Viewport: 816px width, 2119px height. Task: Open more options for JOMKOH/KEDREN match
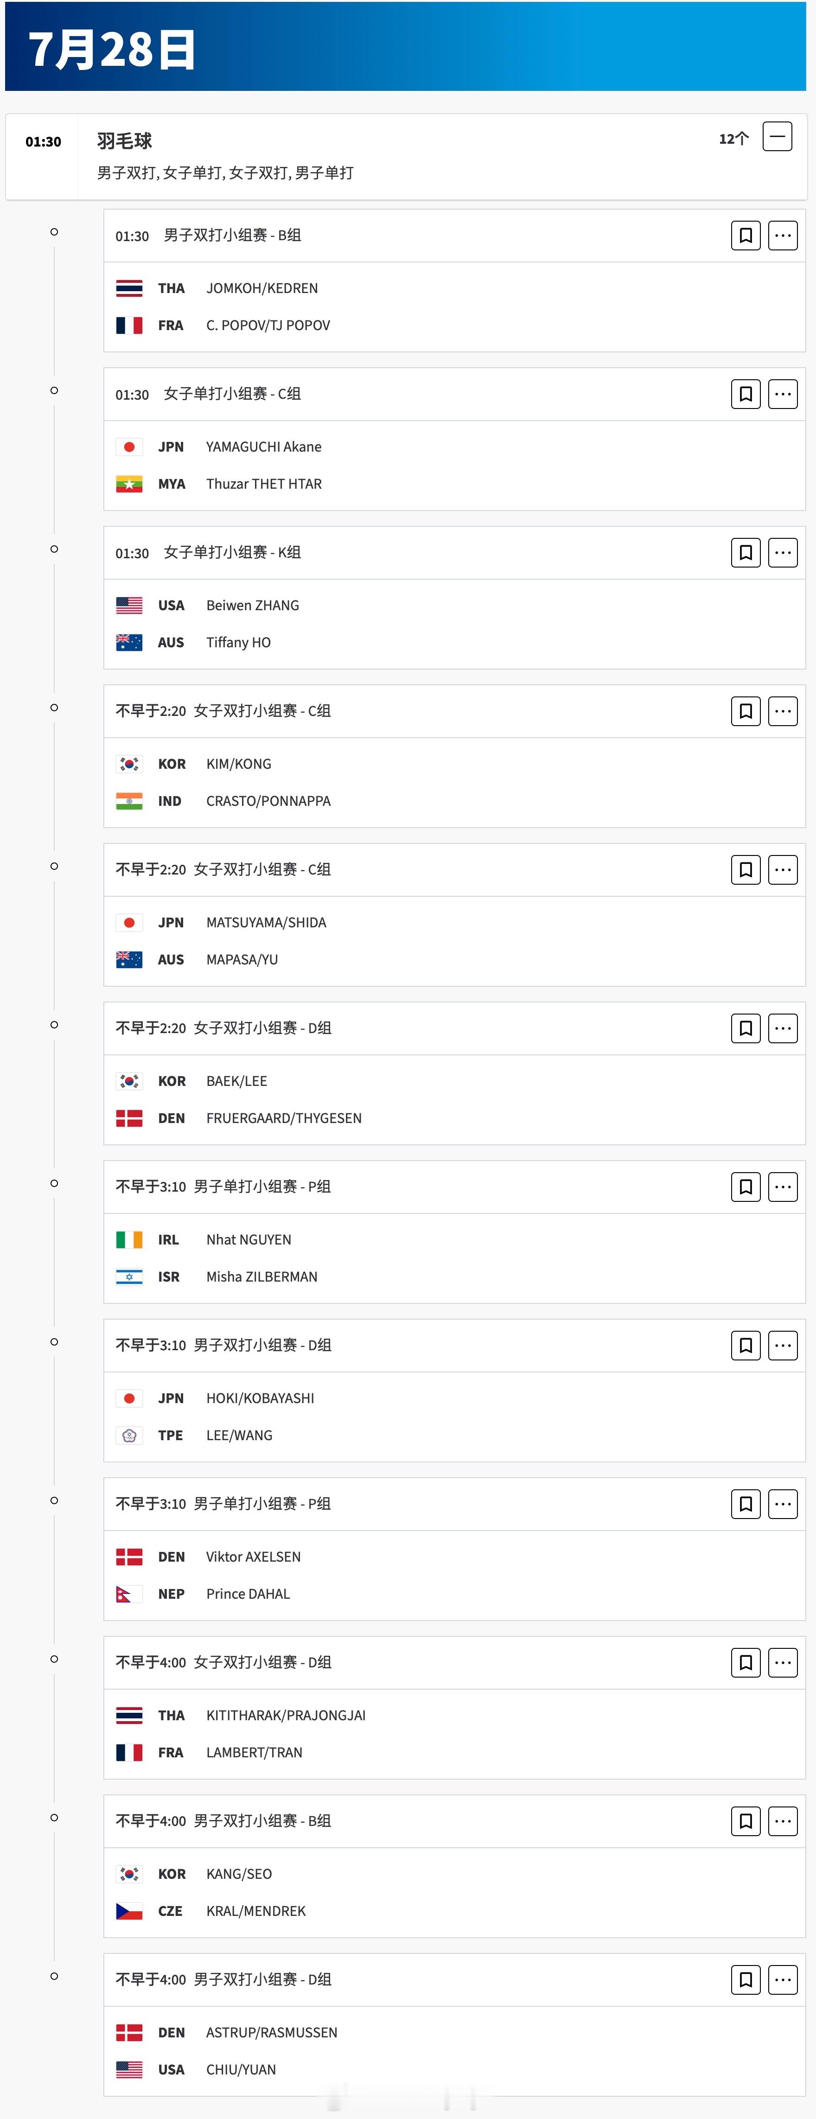[782, 235]
